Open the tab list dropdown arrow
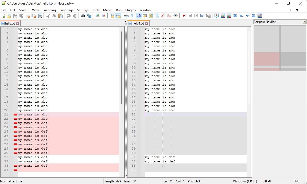The width and height of the screenshot is (307, 184). (297, 10)
